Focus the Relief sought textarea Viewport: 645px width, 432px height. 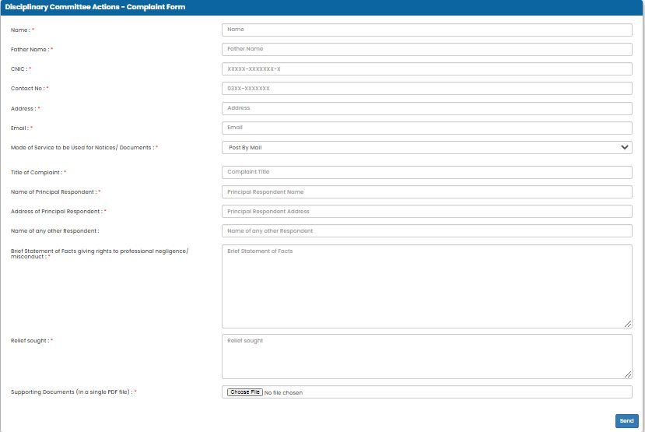[x=426, y=356]
